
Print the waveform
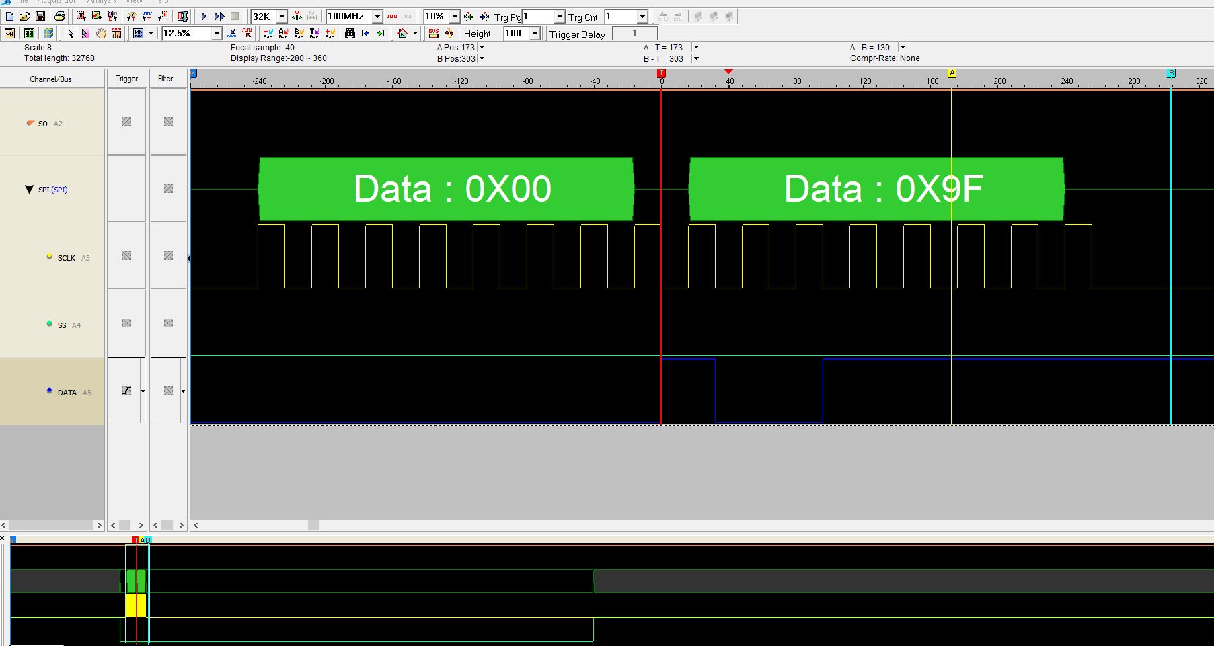coord(60,16)
